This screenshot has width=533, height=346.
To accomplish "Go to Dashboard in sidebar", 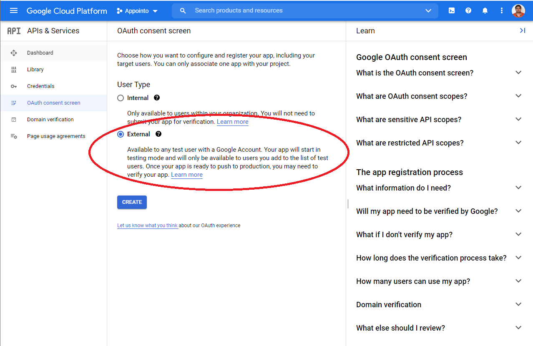I will (53, 53).
